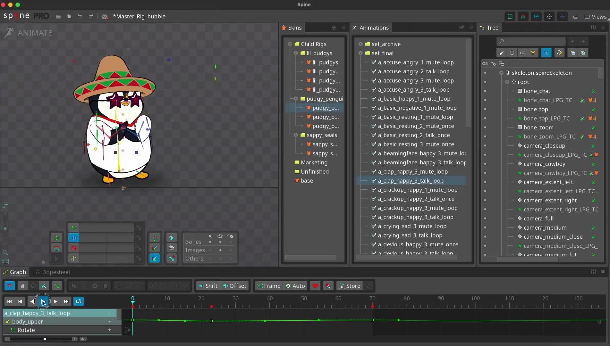
Task: Undo the last action via arrow icon
Action: coord(80,16)
